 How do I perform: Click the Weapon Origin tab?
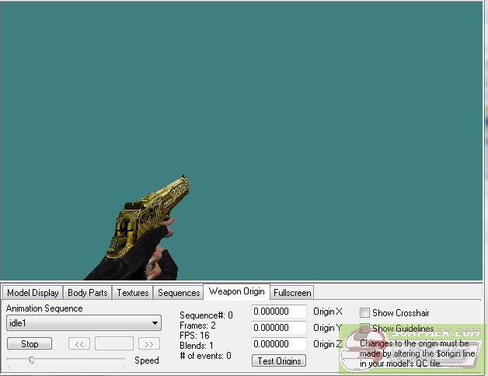236,292
